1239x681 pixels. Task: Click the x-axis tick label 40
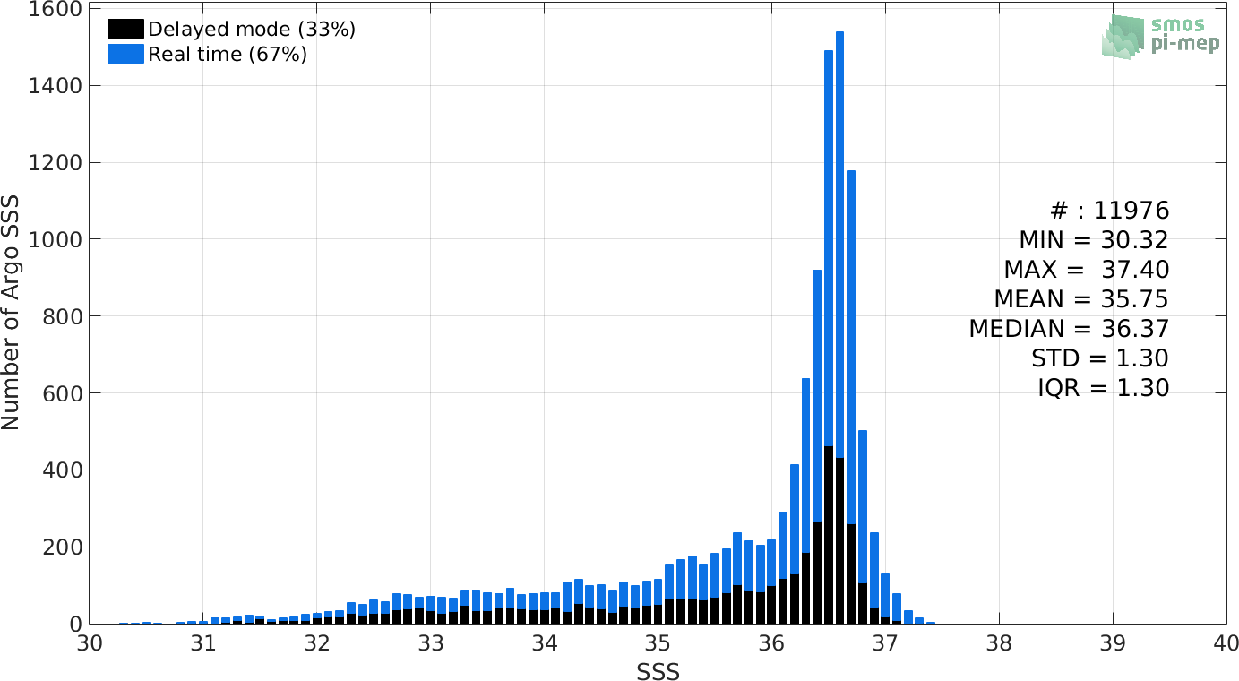pyautogui.click(x=1226, y=644)
